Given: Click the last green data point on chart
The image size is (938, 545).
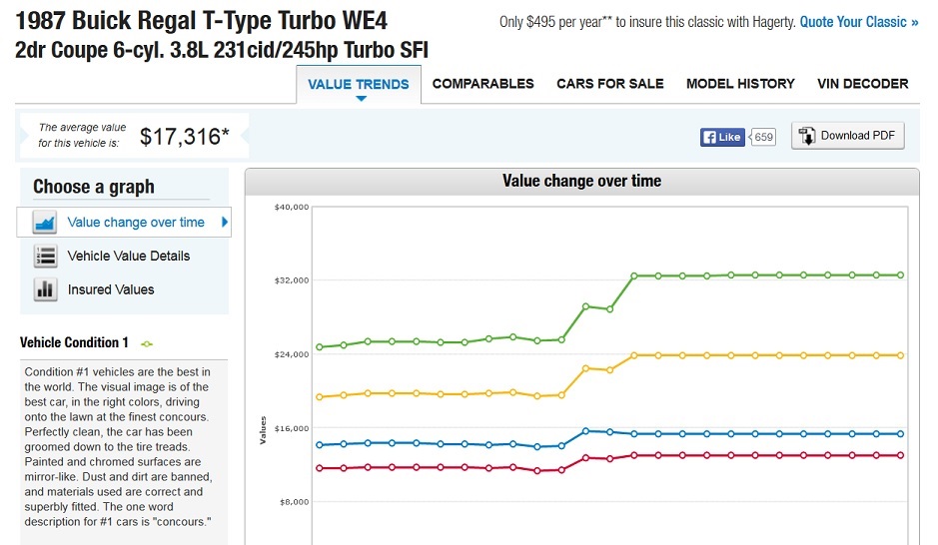Looking at the screenshot, I should click(901, 275).
